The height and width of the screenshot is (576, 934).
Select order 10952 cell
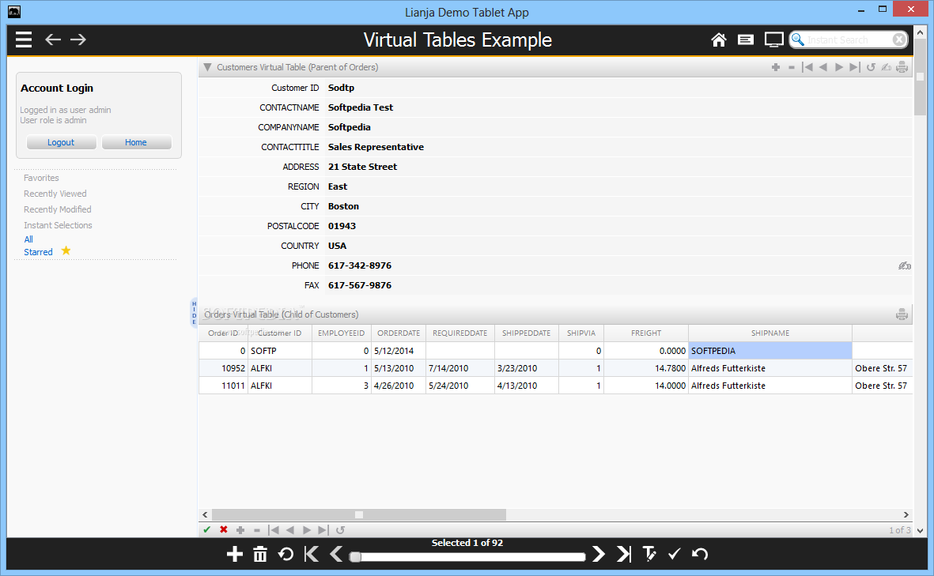tap(223, 368)
